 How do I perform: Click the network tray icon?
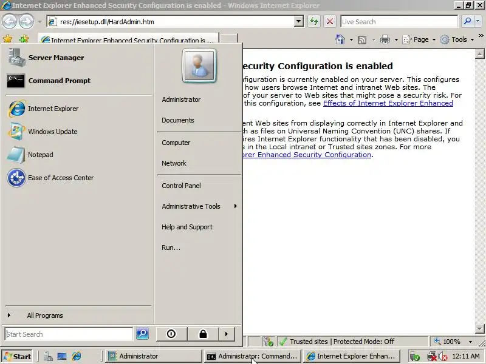pos(431,357)
